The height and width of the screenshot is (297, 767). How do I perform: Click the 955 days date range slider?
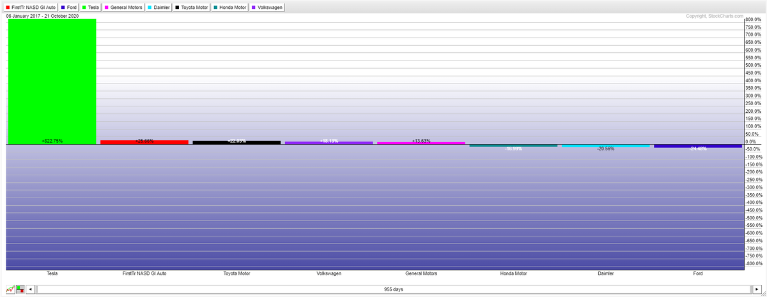click(393, 289)
